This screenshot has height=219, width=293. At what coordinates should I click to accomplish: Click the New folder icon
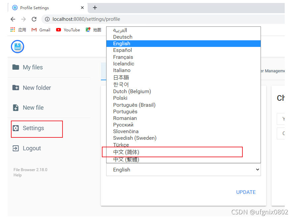click(16, 88)
